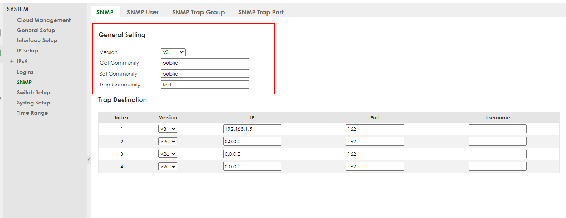Image resolution: width=566 pixels, height=218 pixels.
Task: Expand the IPv6 plus icon
Action: coord(12,61)
